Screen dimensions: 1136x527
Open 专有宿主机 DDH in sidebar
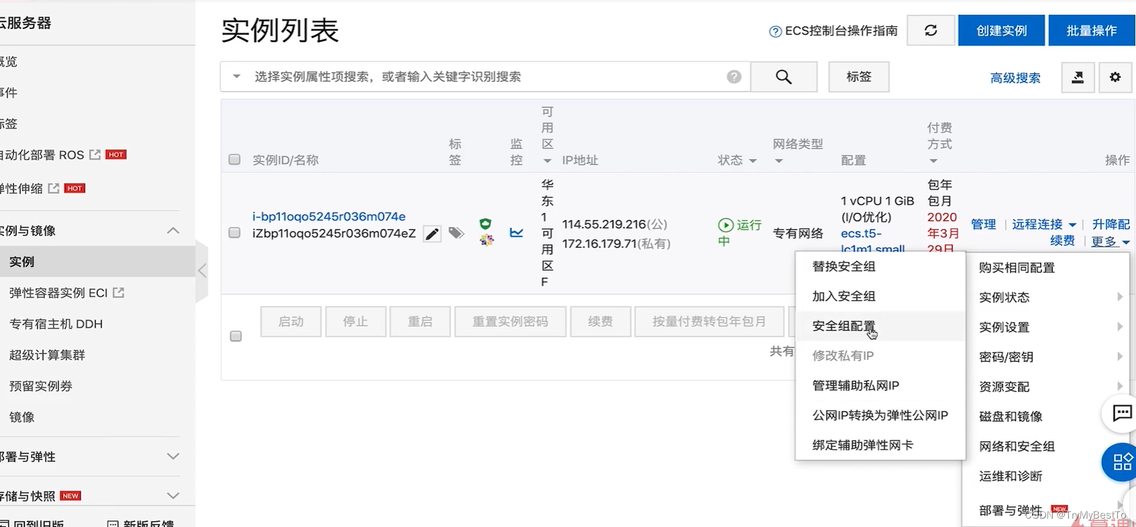(x=56, y=324)
